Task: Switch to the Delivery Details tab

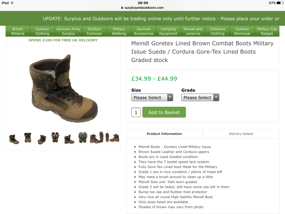Action: (241, 134)
